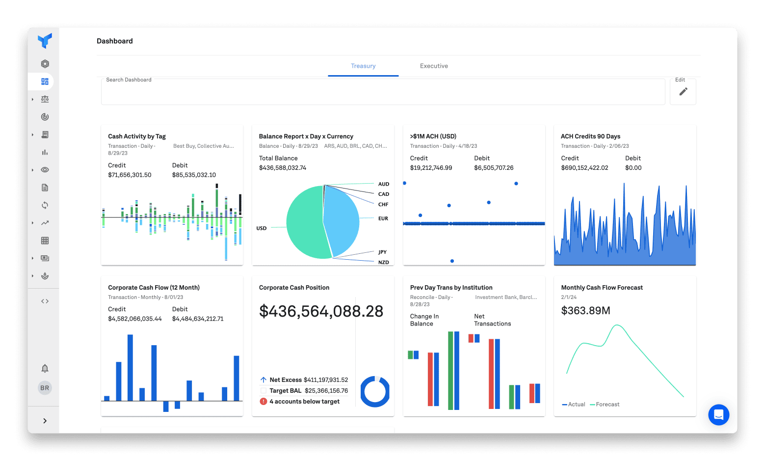765x461 pixels.
Task: Click the Edit pencil button
Action: pos(683,91)
